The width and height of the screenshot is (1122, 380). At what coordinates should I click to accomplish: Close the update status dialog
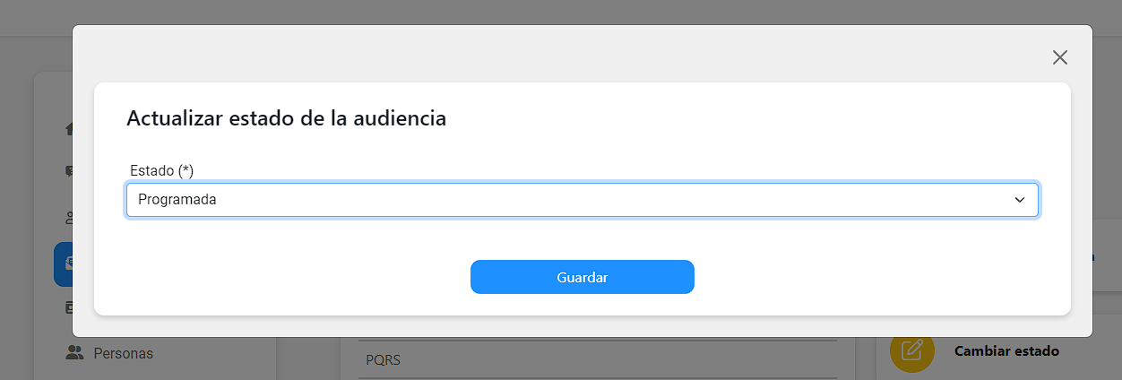tap(1060, 57)
